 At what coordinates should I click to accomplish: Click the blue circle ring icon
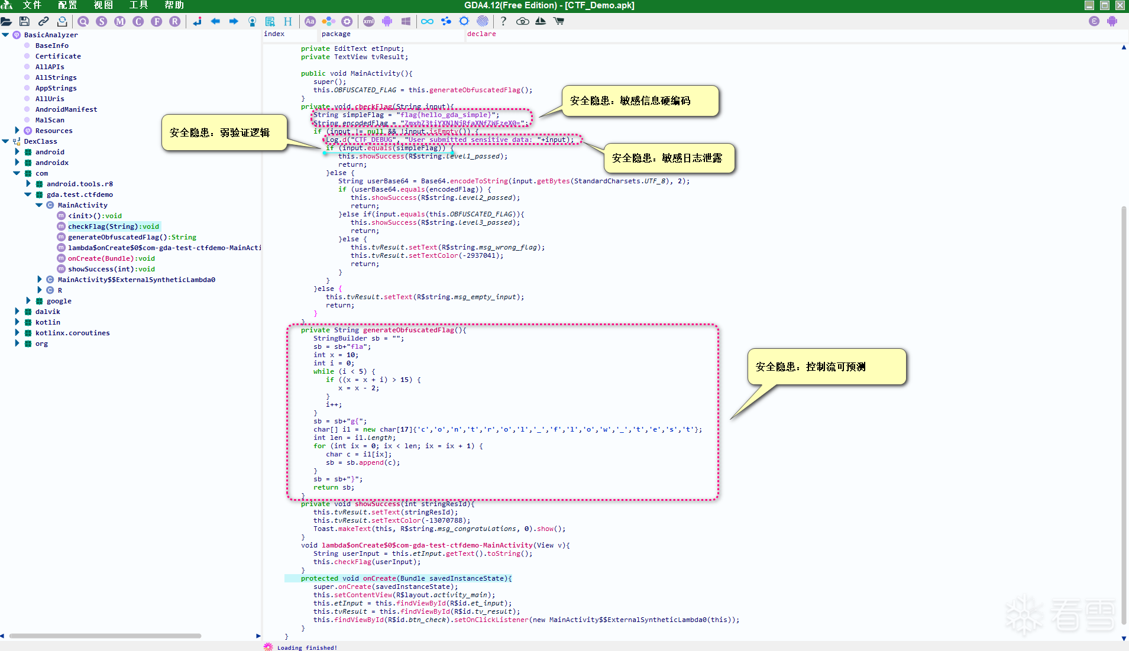(464, 21)
